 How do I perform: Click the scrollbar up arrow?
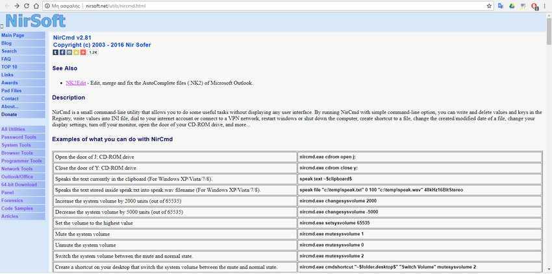coord(549,15)
